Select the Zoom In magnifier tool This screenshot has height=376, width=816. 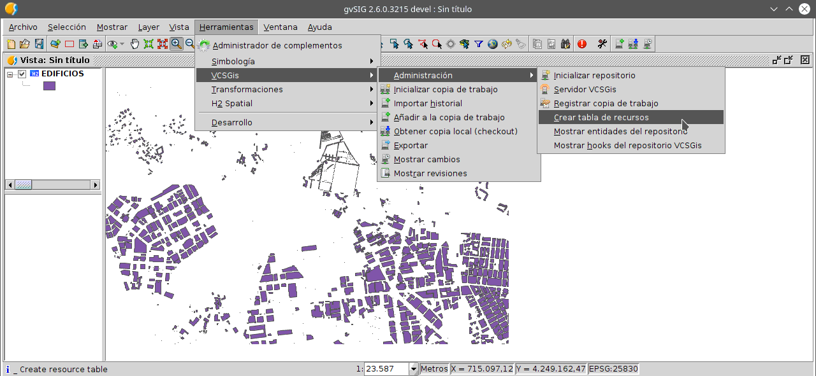coord(177,44)
